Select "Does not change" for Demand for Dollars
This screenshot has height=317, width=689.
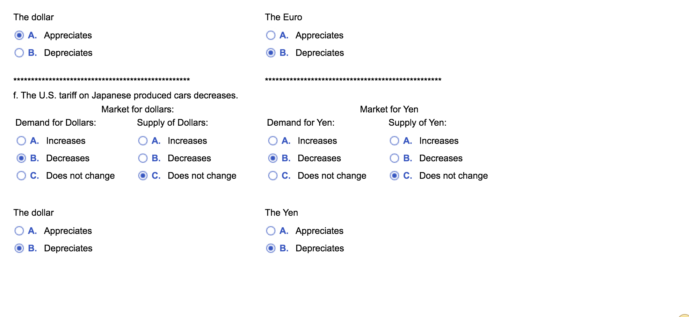click(x=21, y=176)
